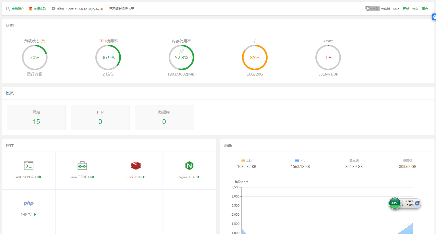The image size is (436, 234).
Task: Click green arrow next to Linux工具箱 1.6
Action: [94, 177]
